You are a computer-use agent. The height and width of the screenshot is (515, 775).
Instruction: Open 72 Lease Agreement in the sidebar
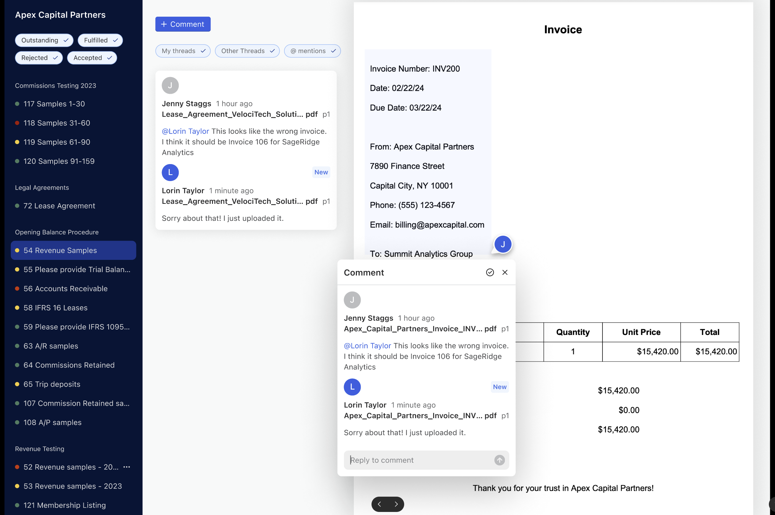tap(59, 206)
